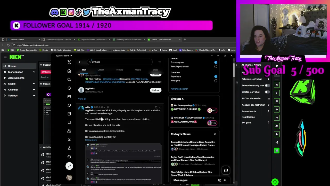Click the green headset button at bottom

tap(275, 182)
